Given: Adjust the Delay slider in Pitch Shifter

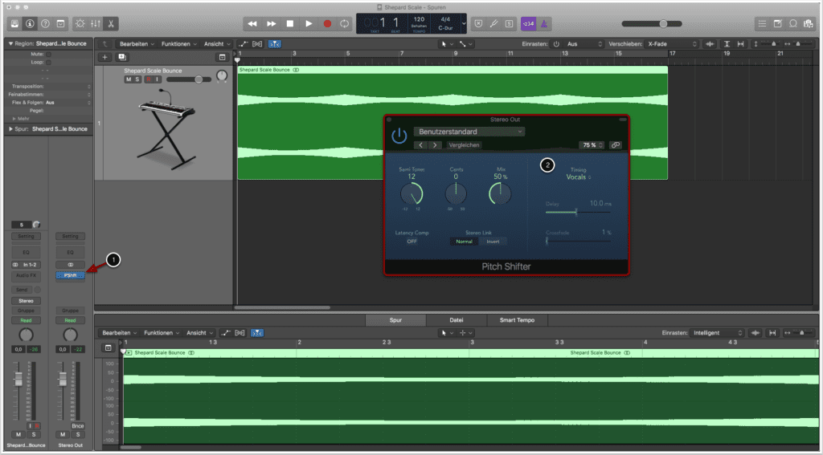Looking at the screenshot, I should pyautogui.click(x=576, y=212).
